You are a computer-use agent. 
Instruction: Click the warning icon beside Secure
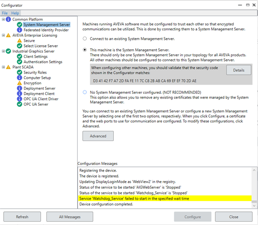(19, 40)
